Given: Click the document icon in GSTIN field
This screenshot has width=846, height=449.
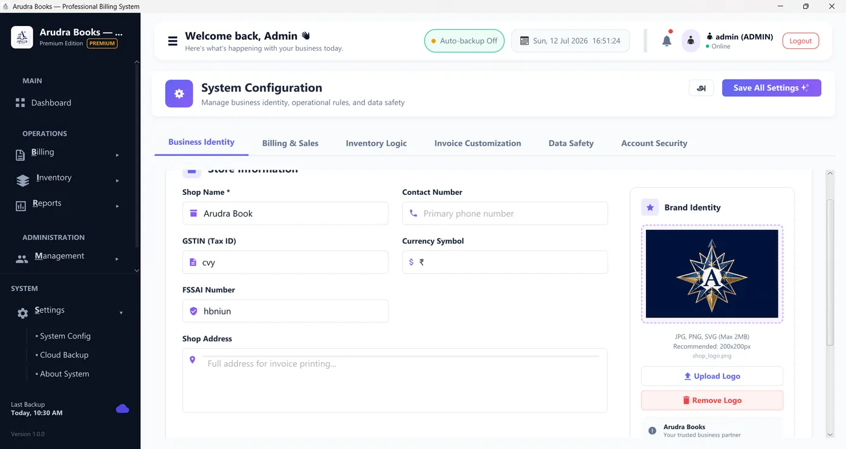Looking at the screenshot, I should click(193, 263).
